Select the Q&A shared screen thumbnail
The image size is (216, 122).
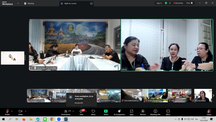pos(12,58)
